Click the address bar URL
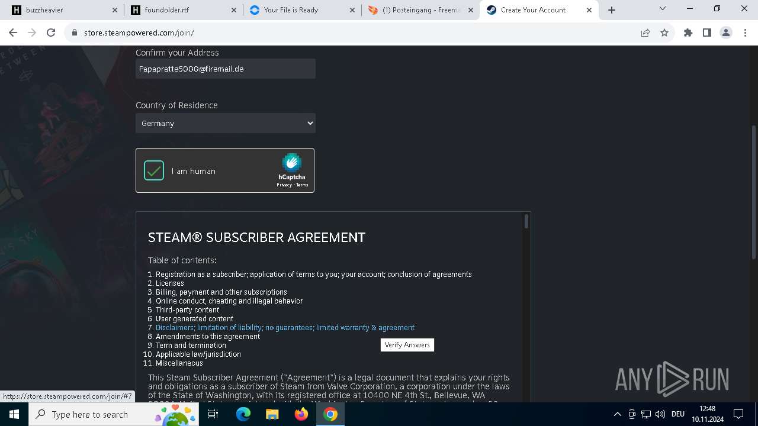Viewport: 758px width, 426px height. click(139, 33)
